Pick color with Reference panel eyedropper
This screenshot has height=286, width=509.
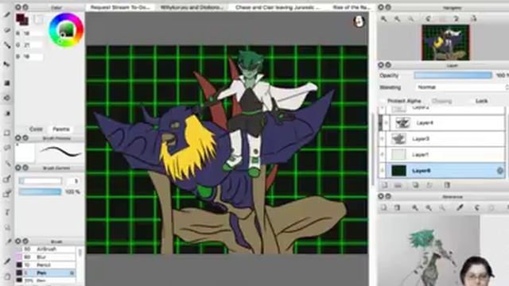460,207
